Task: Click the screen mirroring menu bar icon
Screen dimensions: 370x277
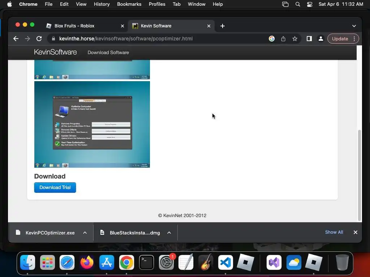Action: point(285,4)
